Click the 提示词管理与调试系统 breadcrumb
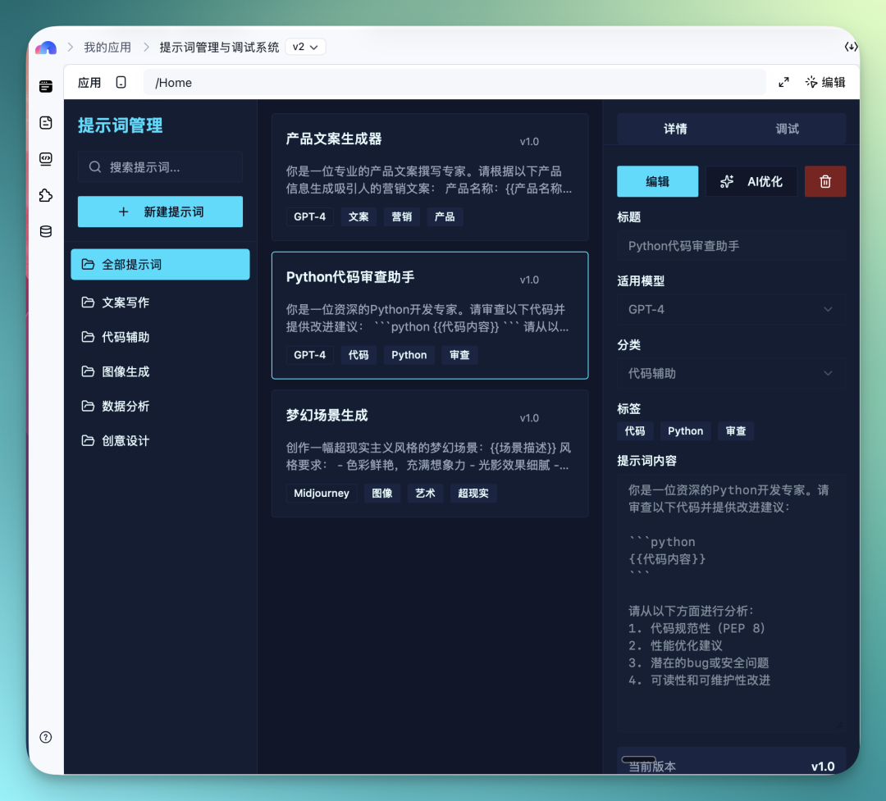 pos(219,48)
